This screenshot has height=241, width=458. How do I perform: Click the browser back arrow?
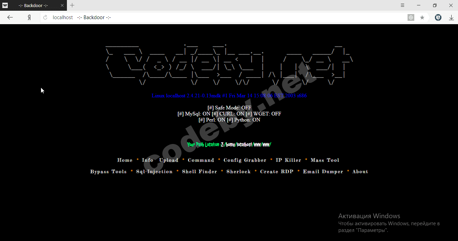[10, 17]
